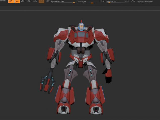Image resolution: width=160 pixels, height=120 pixels.
Task: Click the D circular icon beside Draw Size
Action: (133, 1)
